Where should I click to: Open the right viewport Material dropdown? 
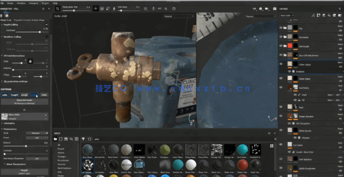coord(261,16)
